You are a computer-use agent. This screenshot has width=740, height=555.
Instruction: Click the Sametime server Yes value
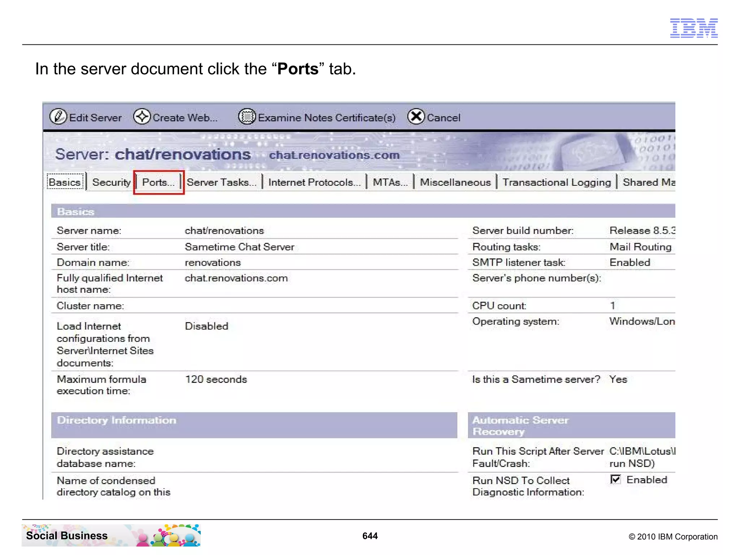618,379
